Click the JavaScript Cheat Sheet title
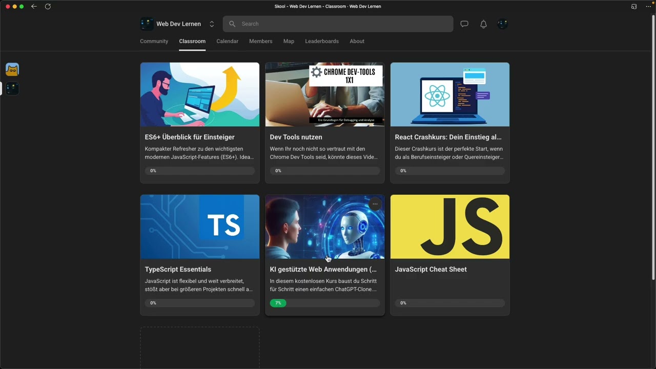This screenshot has height=369, width=656. pyautogui.click(x=431, y=269)
